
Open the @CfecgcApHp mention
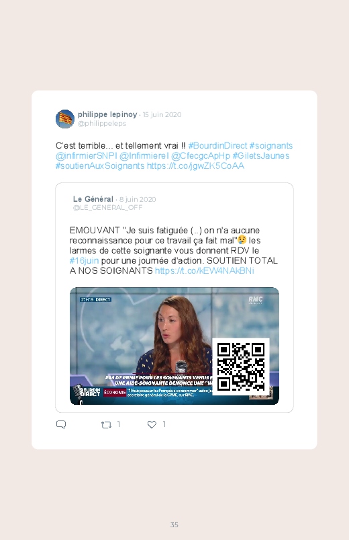[x=201, y=155]
